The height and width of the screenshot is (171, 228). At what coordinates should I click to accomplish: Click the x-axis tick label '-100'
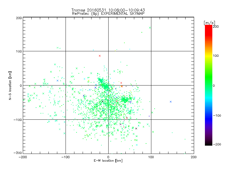pos(66,157)
